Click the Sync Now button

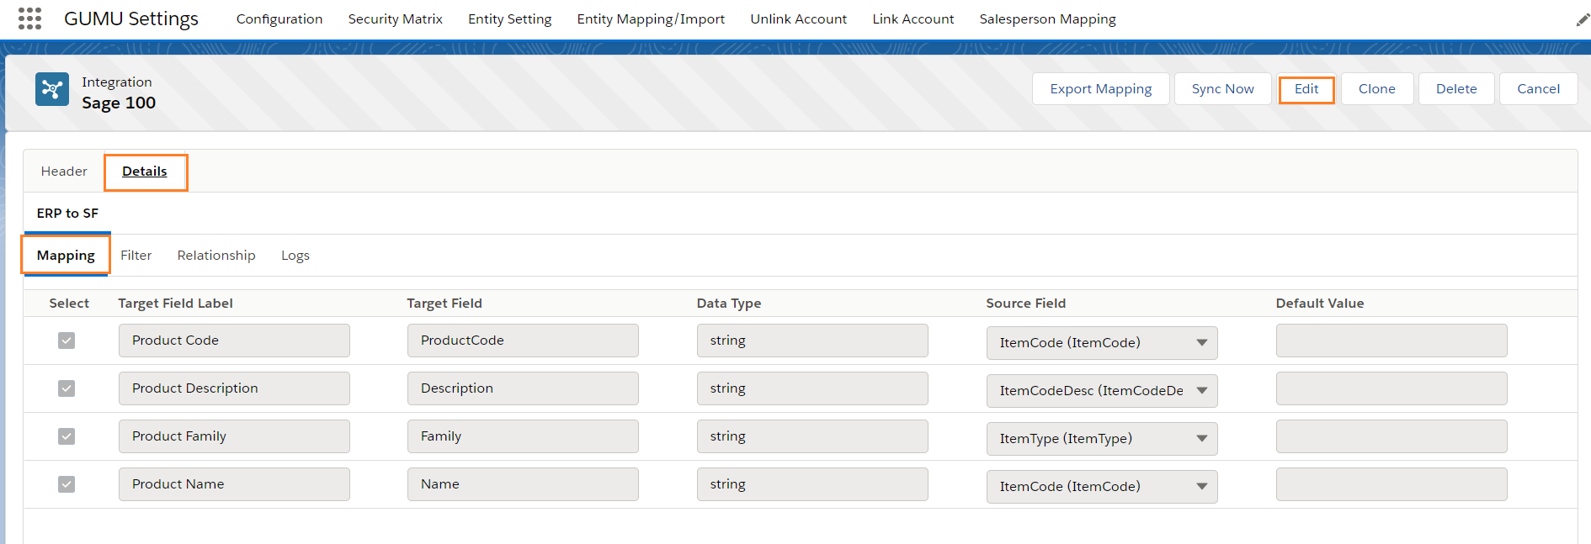pyautogui.click(x=1223, y=89)
